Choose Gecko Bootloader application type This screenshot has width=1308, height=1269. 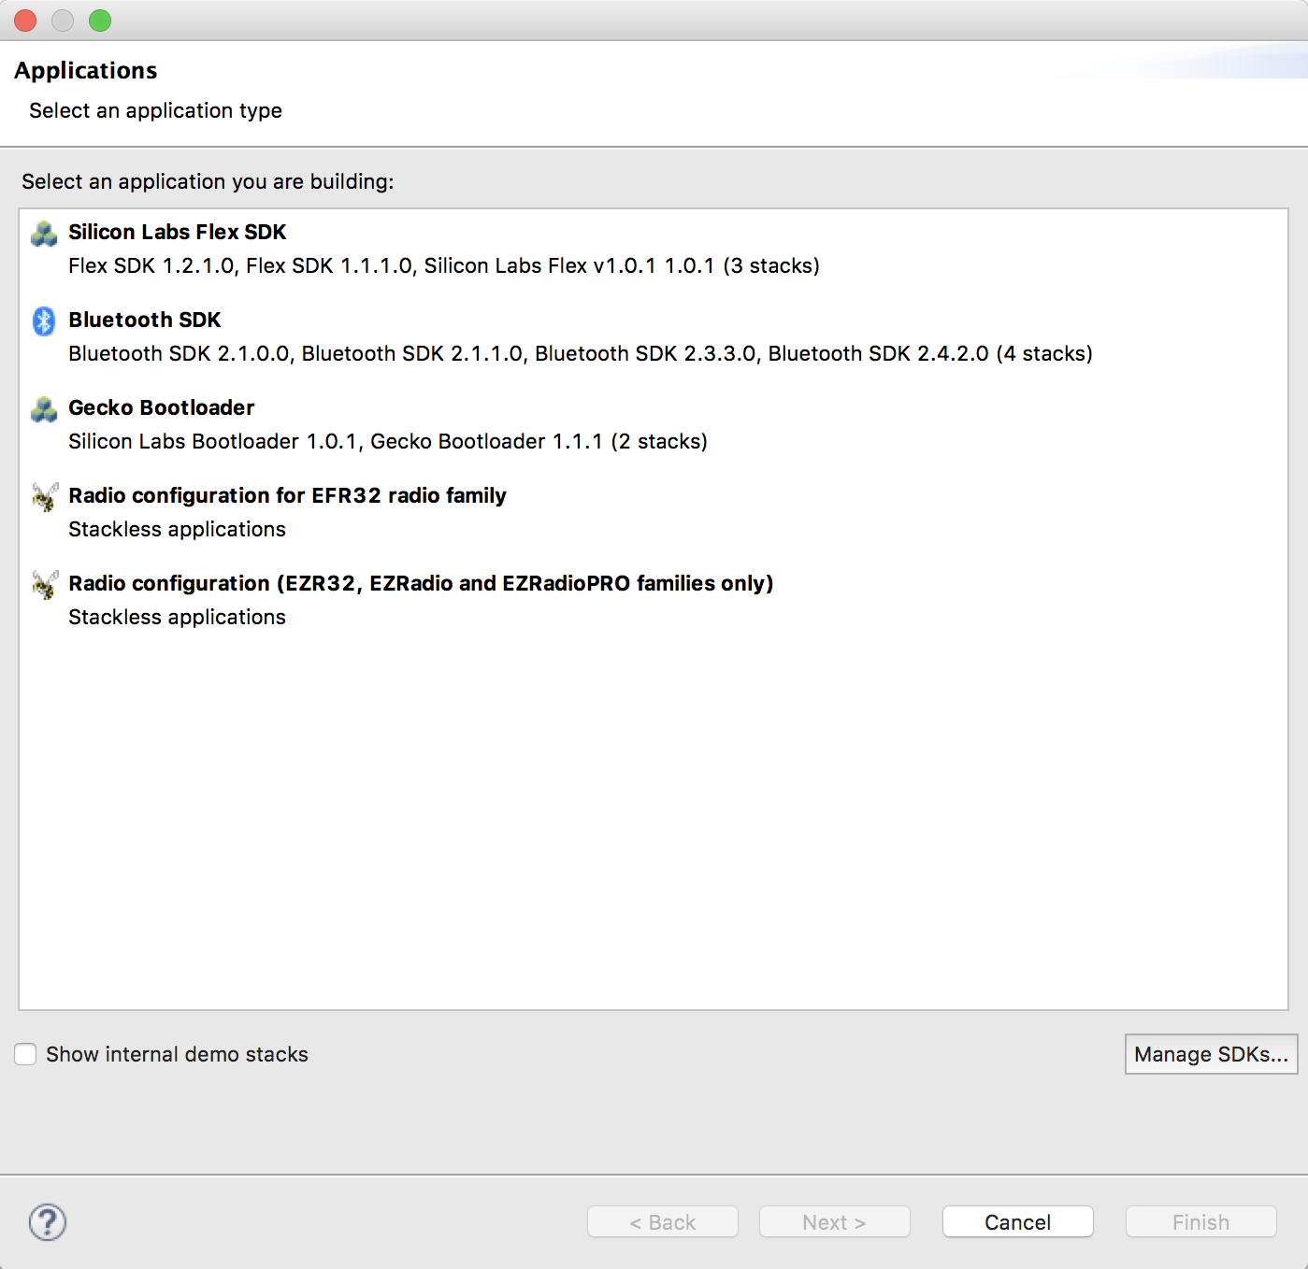pyautogui.click(x=162, y=407)
